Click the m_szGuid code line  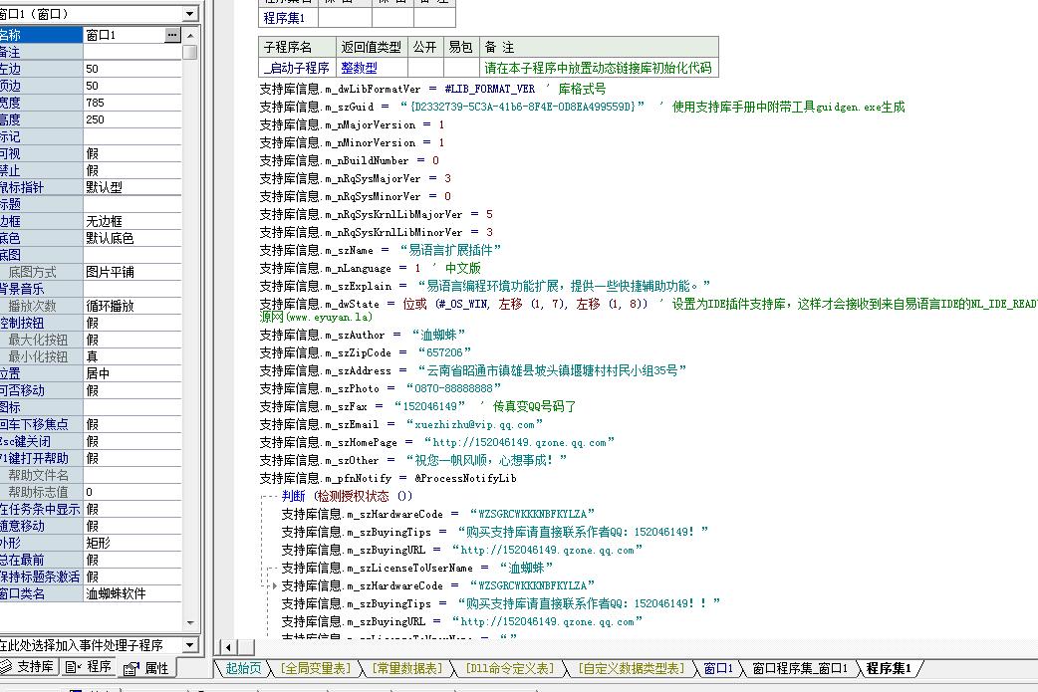582,107
